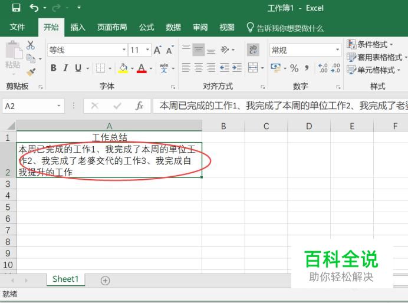The width and height of the screenshot is (408, 303).
Task: Switch to the 插入 tab
Action: [78, 27]
